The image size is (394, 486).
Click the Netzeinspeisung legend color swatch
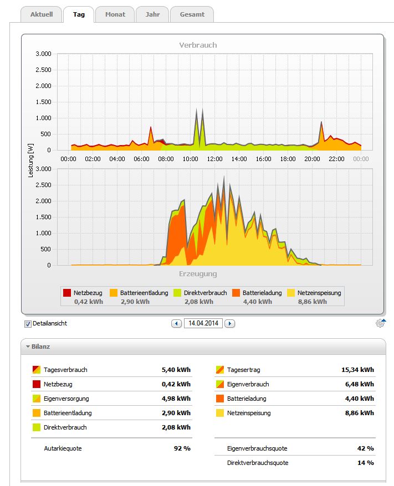[291, 293]
